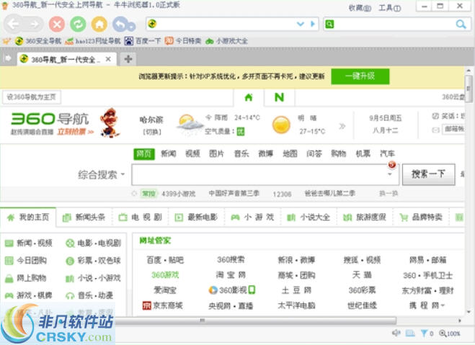Select the 电视剧 navigation tab
The image size is (475, 345).
141,218
